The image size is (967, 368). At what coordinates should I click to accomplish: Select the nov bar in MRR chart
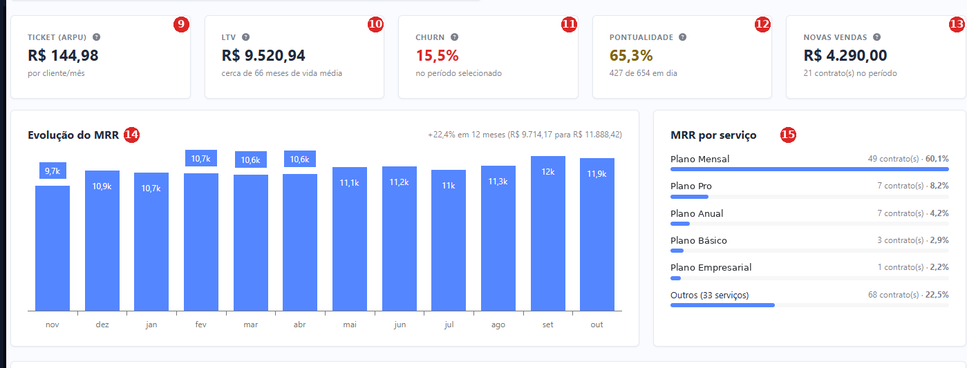pos(53,249)
